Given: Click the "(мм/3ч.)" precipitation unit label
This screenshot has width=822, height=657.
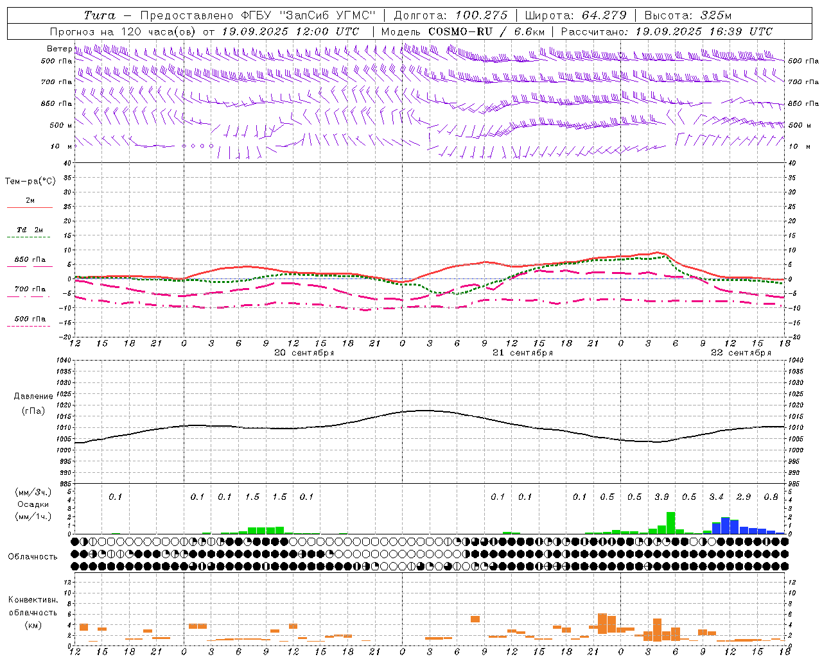Looking at the screenshot, I should (x=33, y=493).
